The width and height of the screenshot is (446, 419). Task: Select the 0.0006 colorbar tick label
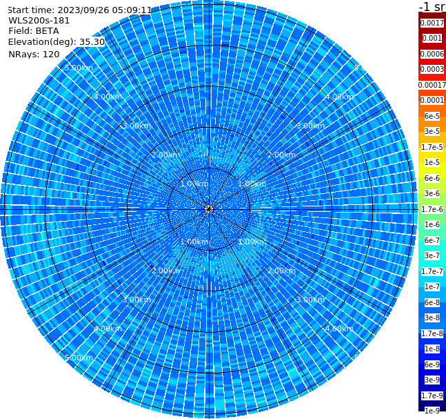(432, 54)
